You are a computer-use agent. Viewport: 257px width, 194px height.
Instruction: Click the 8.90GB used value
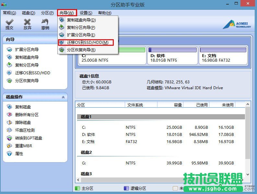[x=201, y=127]
